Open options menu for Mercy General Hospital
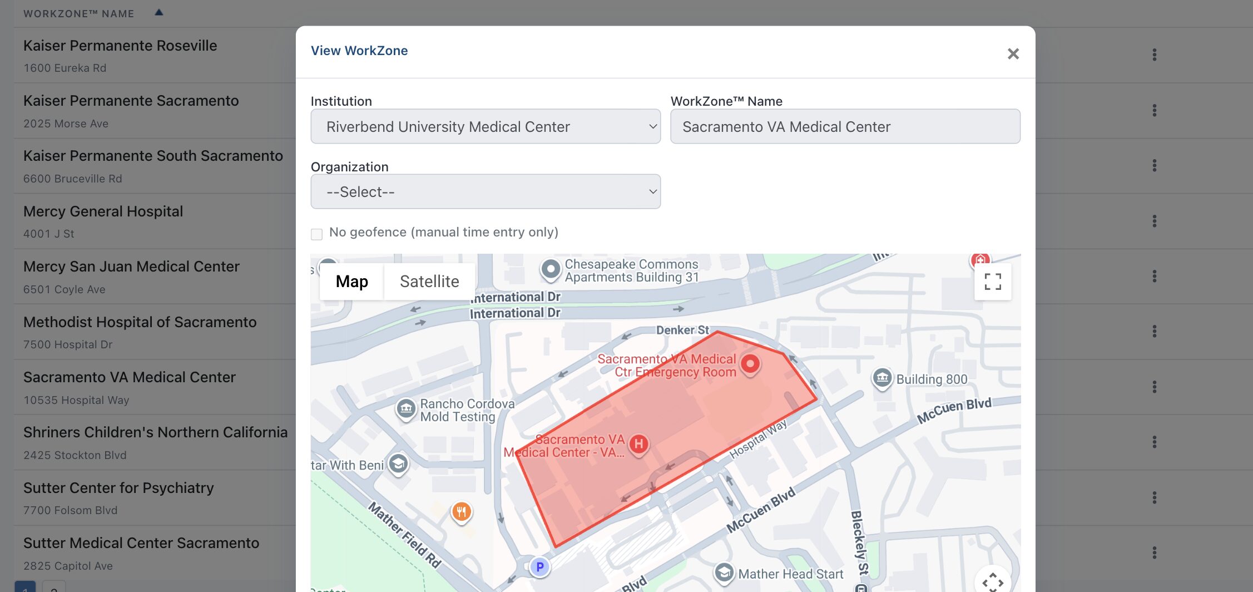 tap(1155, 221)
